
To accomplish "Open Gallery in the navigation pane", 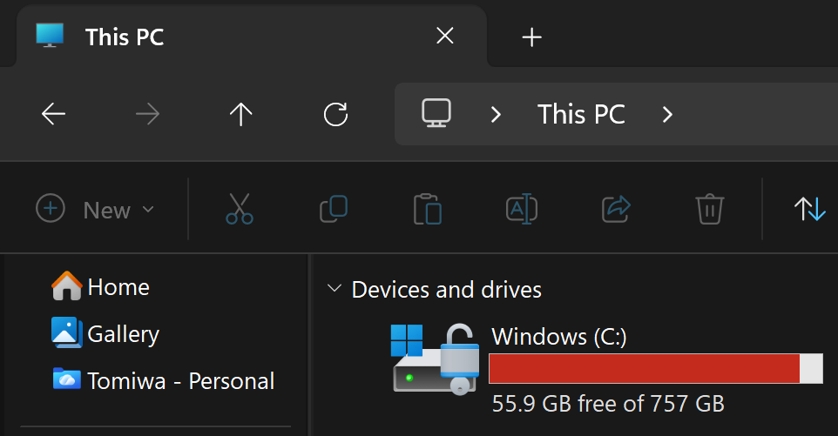I will click(x=123, y=334).
